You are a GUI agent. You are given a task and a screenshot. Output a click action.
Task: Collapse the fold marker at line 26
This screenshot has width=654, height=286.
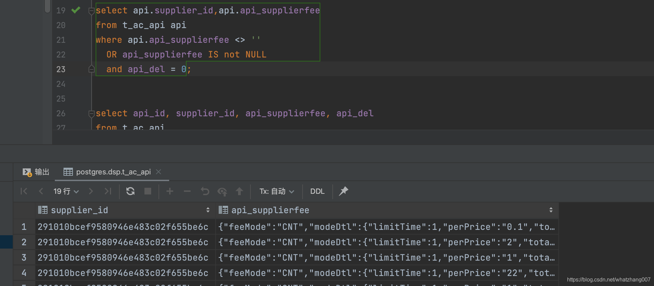point(91,114)
